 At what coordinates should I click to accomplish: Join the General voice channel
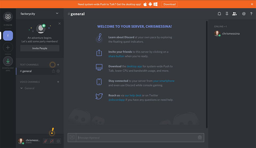click(x=29, y=88)
